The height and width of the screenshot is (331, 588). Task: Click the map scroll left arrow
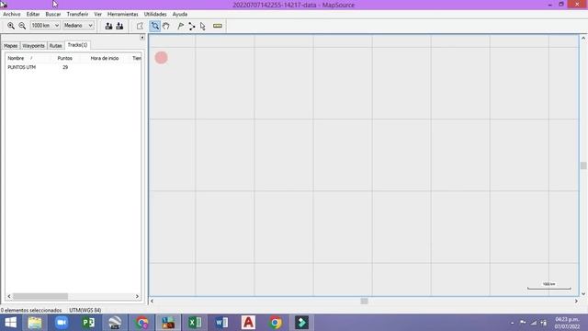tap(152, 301)
